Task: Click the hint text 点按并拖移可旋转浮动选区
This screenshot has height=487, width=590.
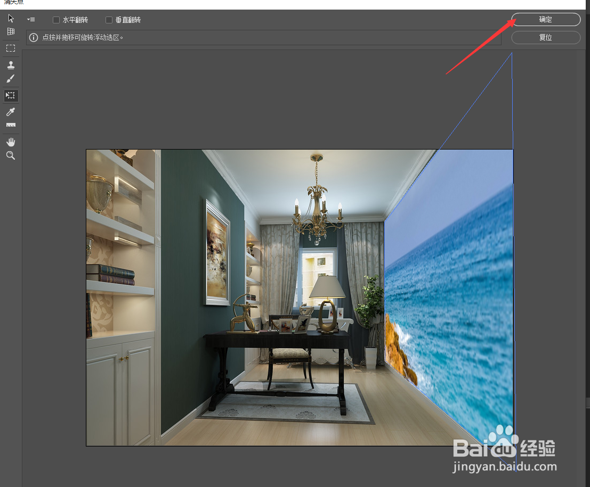Action: 83,38
